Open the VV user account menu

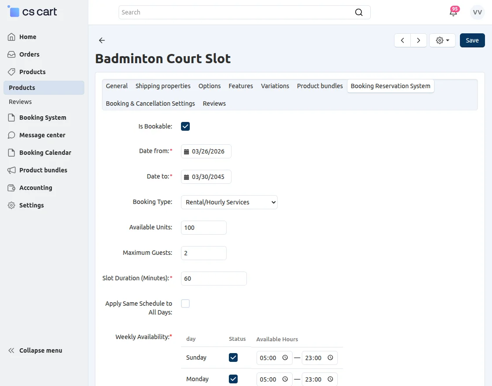click(478, 12)
